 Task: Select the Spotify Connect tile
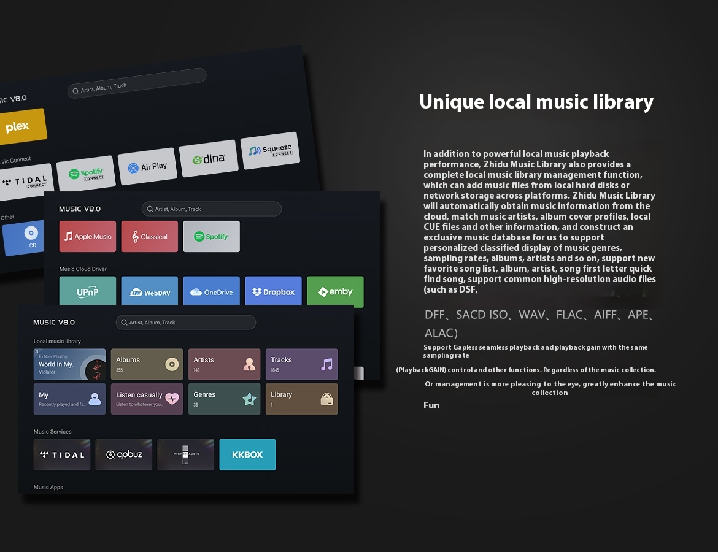point(85,174)
